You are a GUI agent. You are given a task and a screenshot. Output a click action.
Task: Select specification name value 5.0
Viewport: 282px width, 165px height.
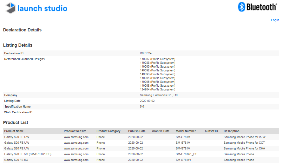coord(142,107)
